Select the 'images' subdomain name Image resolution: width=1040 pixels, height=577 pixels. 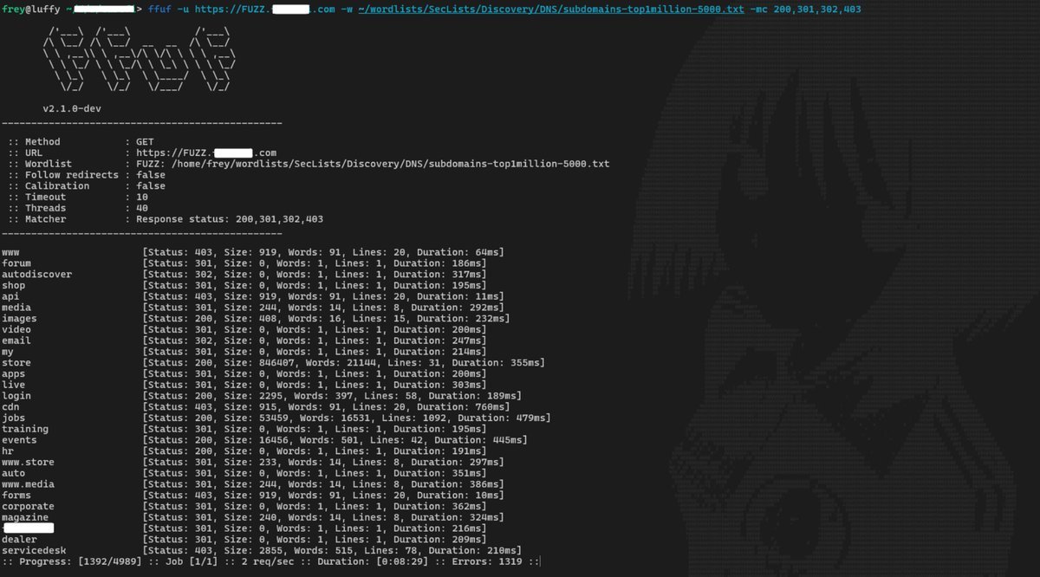pos(19,318)
